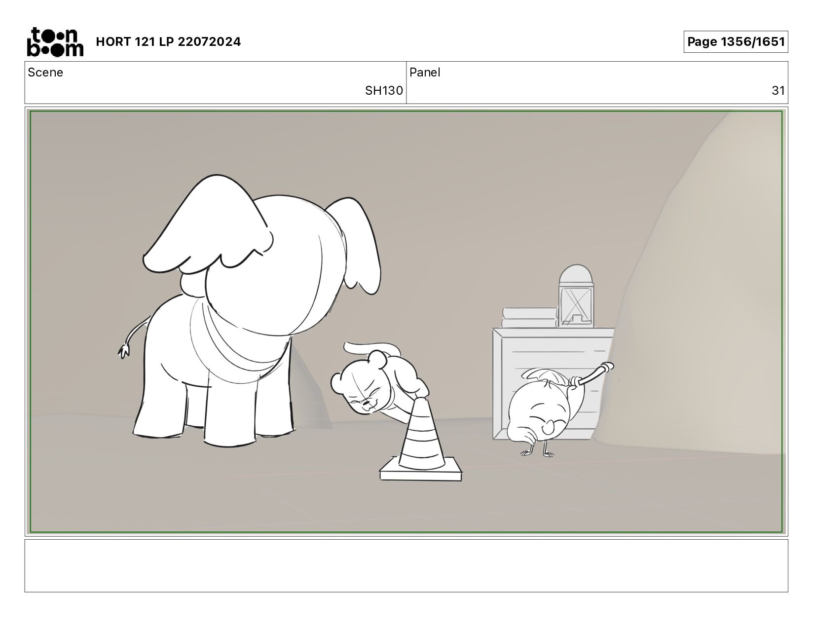The width and height of the screenshot is (814, 629).
Task: Click the green storyboard frame border
Action: pos(406,111)
